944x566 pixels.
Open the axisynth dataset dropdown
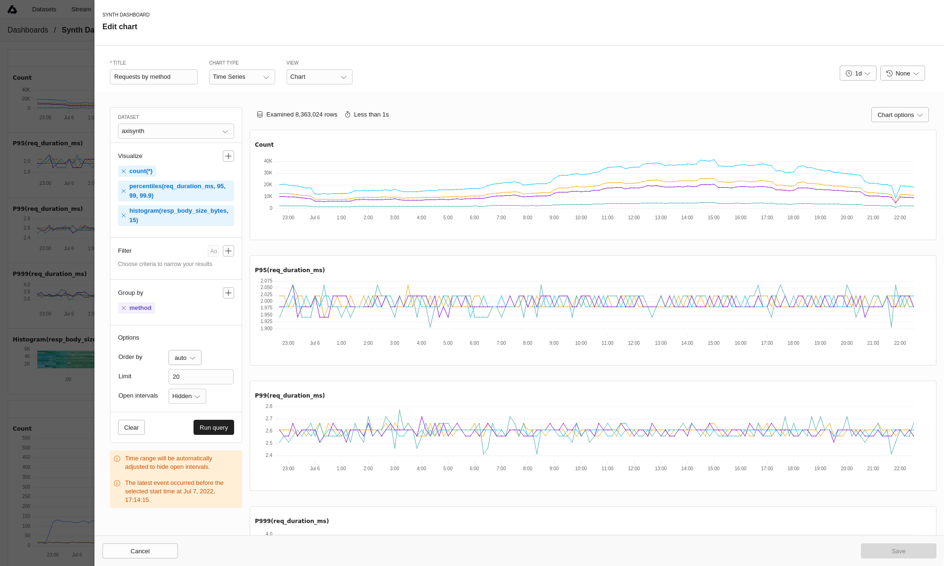tap(176, 131)
